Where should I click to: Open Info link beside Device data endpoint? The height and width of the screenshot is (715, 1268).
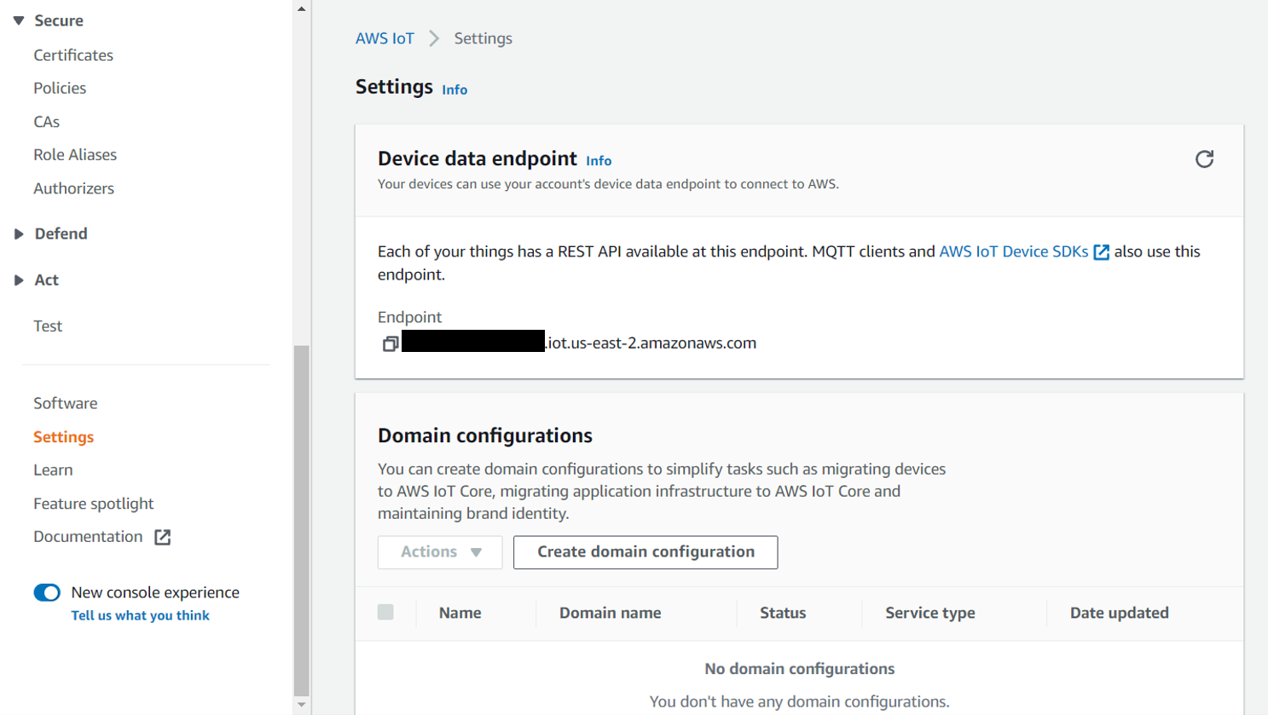(x=599, y=160)
